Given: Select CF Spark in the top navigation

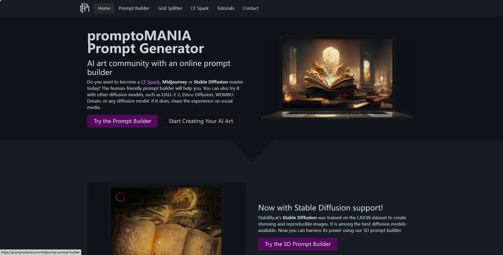Looking at the screenshot, I should 200,8.
